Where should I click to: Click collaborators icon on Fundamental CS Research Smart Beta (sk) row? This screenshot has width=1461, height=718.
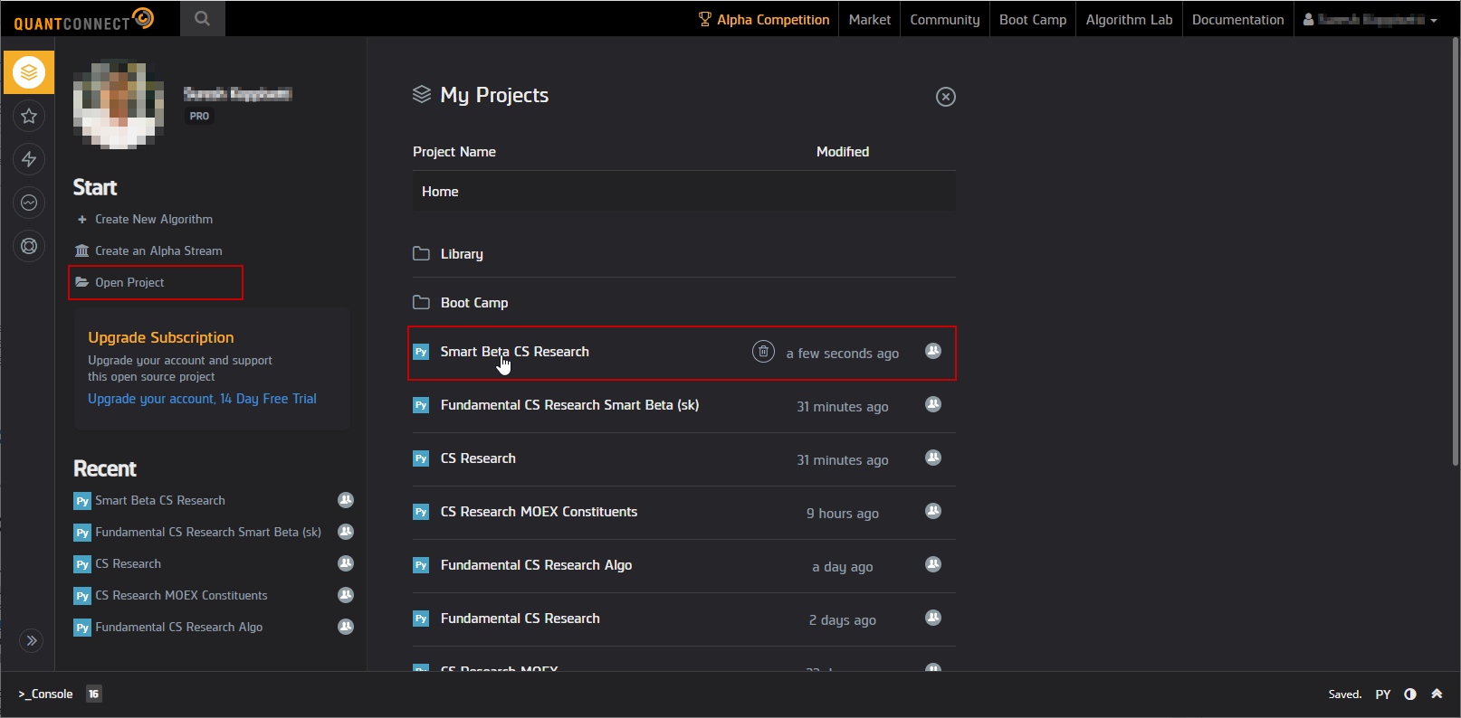pyautogui.click(x=933, y=404)
